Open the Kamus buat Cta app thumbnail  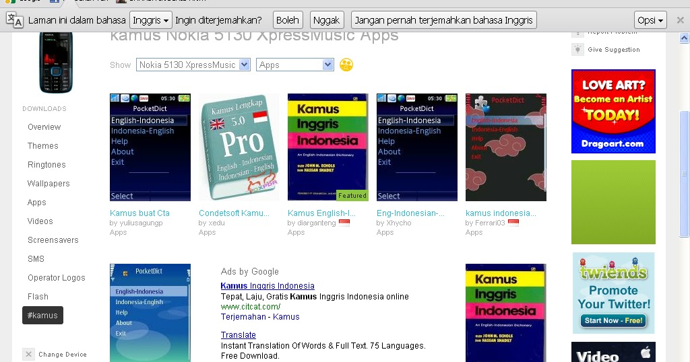(x=150, y=147)
